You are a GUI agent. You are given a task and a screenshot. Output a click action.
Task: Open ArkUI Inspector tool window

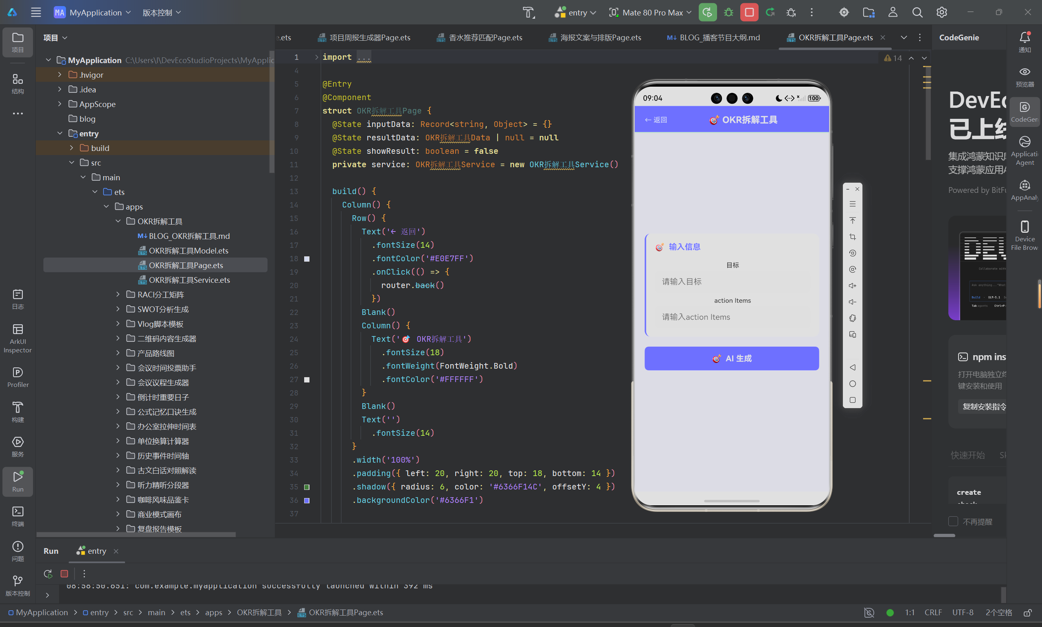coord(18,339)
